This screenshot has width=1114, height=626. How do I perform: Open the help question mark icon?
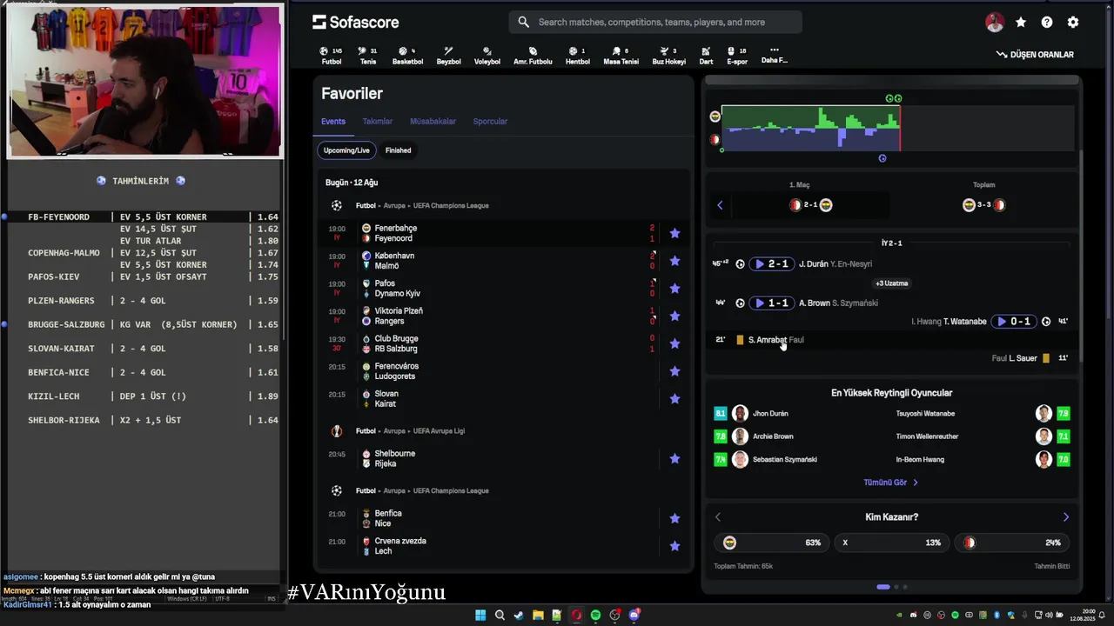point(1047,23)
